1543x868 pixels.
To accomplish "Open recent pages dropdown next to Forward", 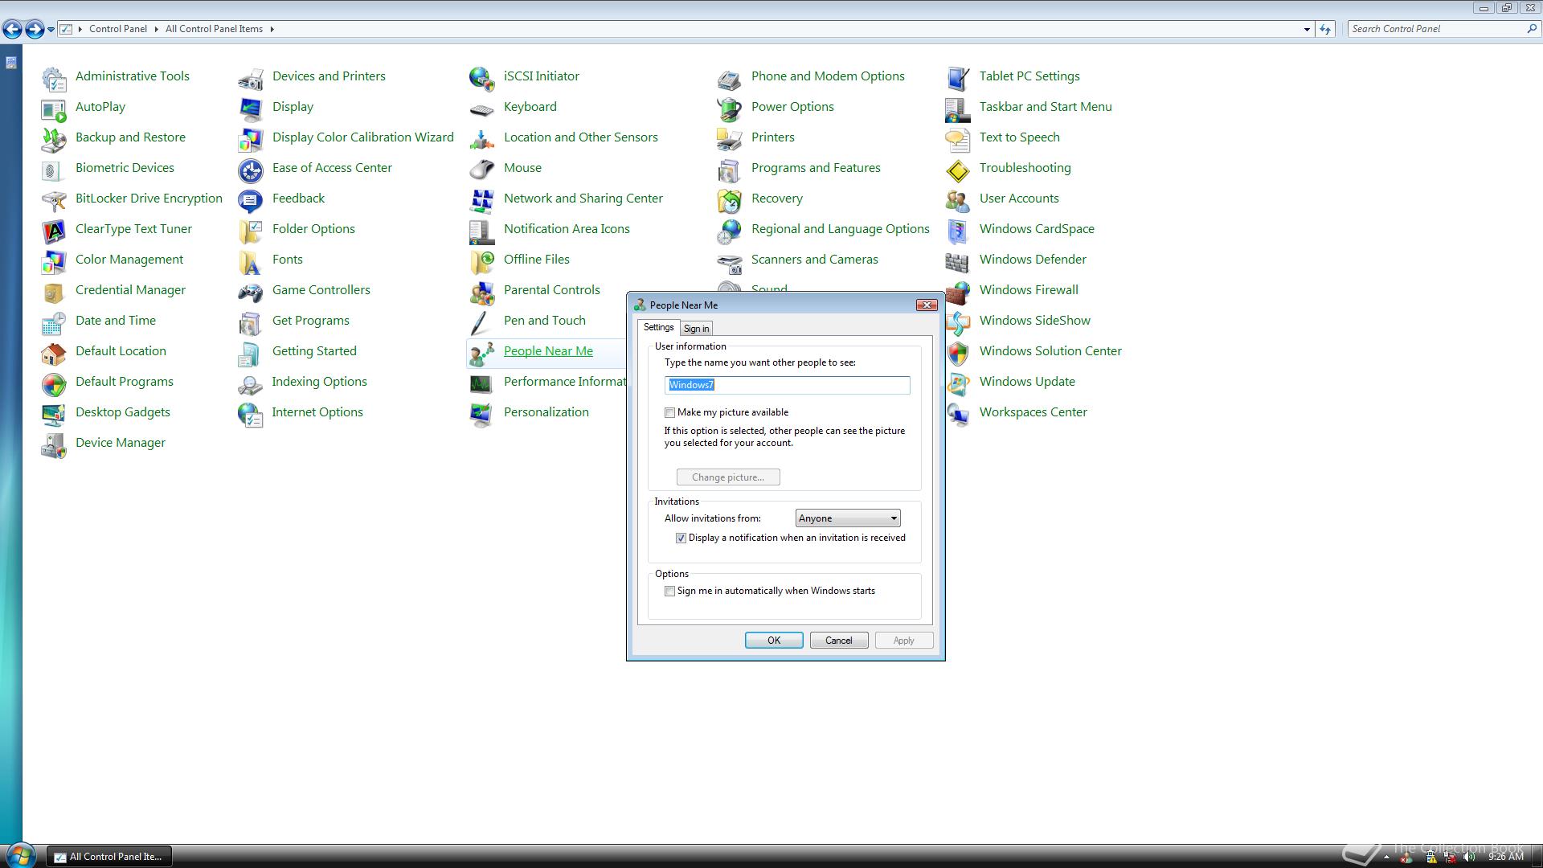I will click(51, 29).
